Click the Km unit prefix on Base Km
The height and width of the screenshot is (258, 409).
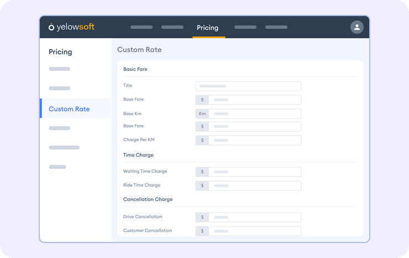click(x=202, y=113)
